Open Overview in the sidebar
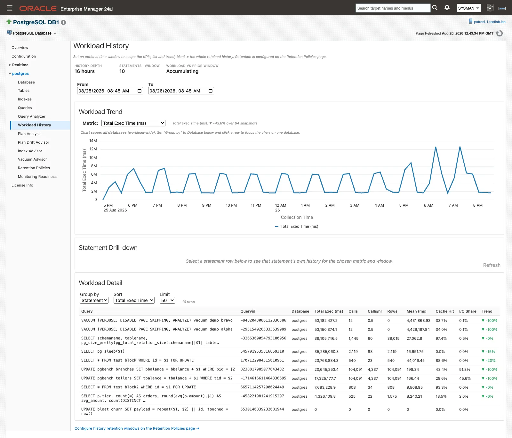512x438 pixels. click(20, 48)
